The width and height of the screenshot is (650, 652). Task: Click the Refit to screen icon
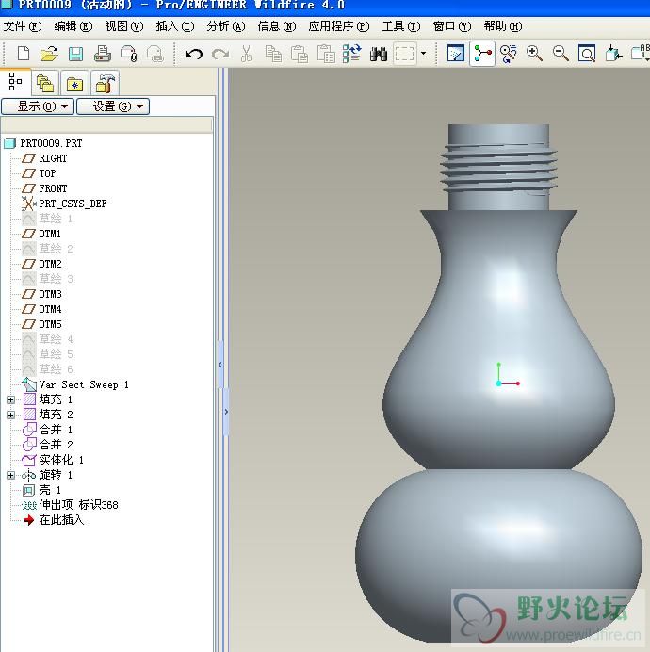(x=587, y=54)
